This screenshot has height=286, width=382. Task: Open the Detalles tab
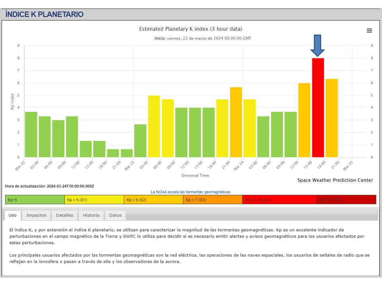(x=64, y=215)
